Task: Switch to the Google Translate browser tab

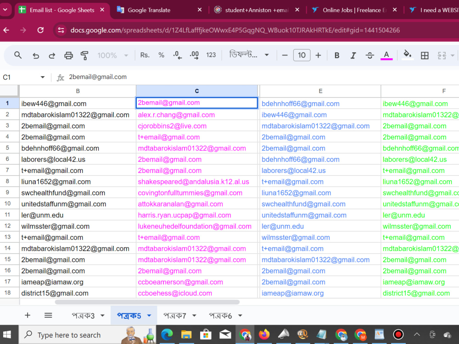Action: point(159,10)
